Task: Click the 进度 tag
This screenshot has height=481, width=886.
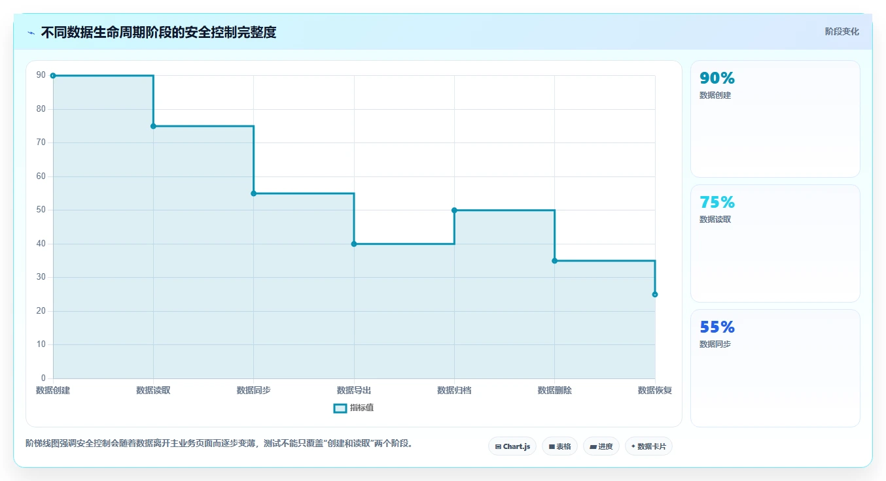Action: click(x=601, y=446)
